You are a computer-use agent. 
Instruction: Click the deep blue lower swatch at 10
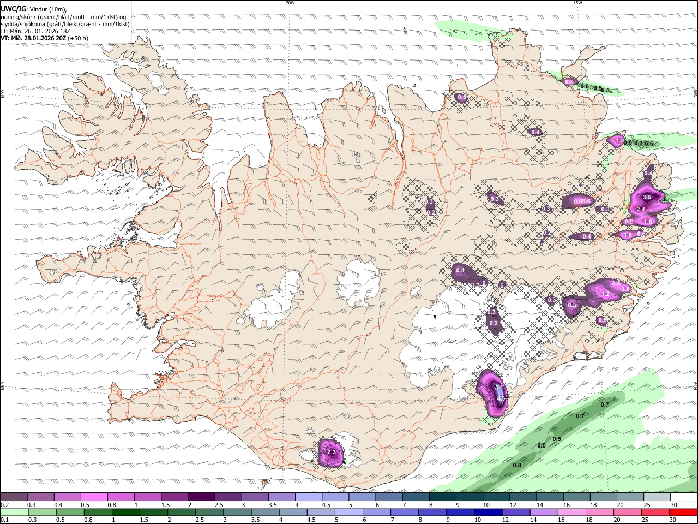pos(488,512)
